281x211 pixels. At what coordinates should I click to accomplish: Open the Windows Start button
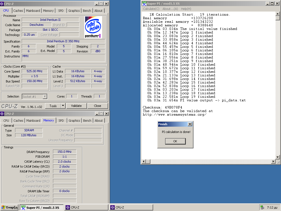click(x=9, y=208)
